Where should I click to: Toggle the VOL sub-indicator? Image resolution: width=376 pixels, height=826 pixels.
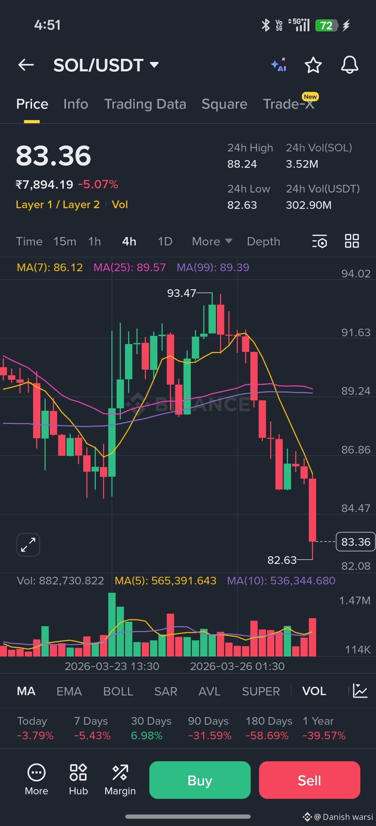[314, 691]
